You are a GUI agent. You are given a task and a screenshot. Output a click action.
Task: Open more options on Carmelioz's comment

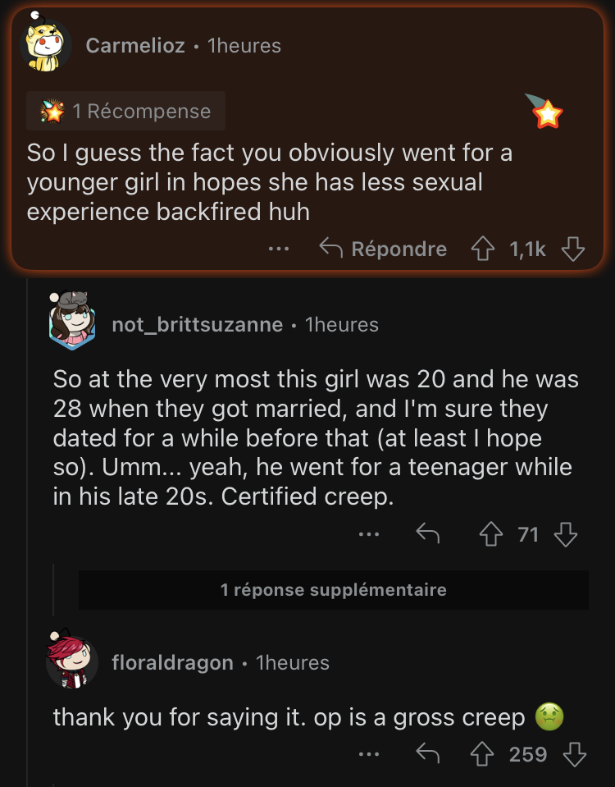(279, 249)
